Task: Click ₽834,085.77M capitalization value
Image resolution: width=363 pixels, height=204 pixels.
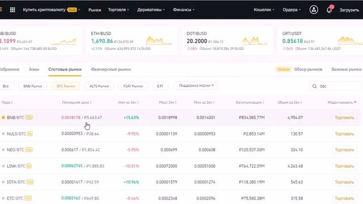Action: tap(252, 117)
